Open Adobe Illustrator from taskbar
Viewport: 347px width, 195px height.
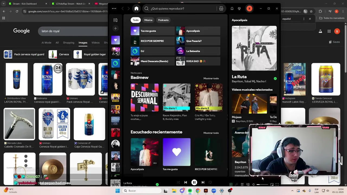206,191
